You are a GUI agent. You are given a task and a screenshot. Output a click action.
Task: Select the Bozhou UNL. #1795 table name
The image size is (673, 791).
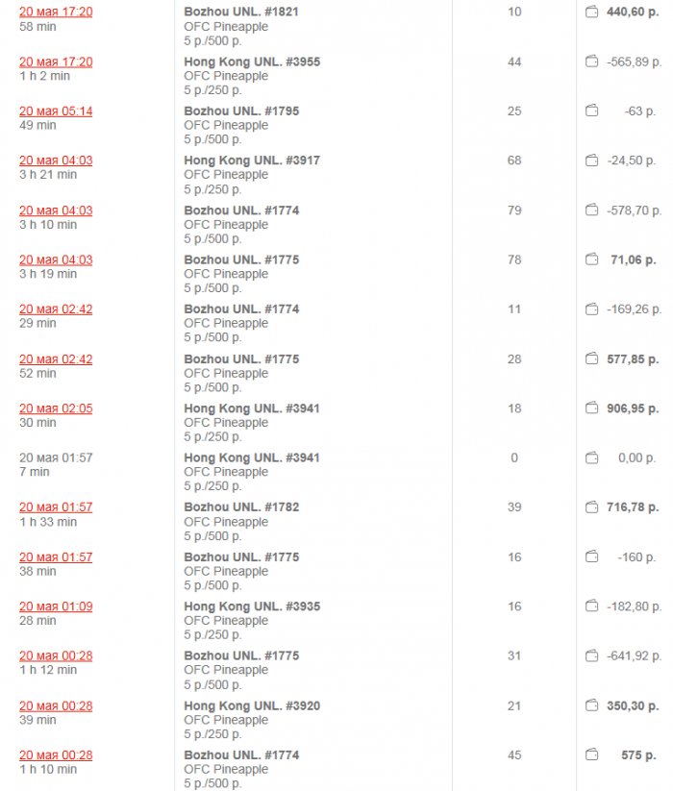tap(241, 111)
